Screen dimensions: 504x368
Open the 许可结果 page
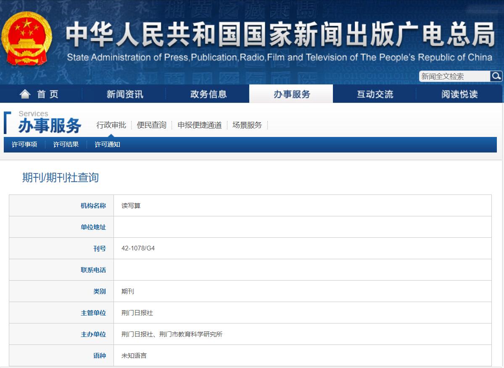[x=66, y=144]
